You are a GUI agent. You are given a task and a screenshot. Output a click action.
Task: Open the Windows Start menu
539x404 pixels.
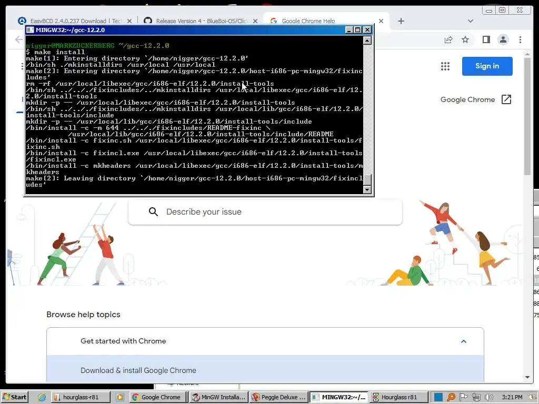pyautogui.click(x=15, y=397)
